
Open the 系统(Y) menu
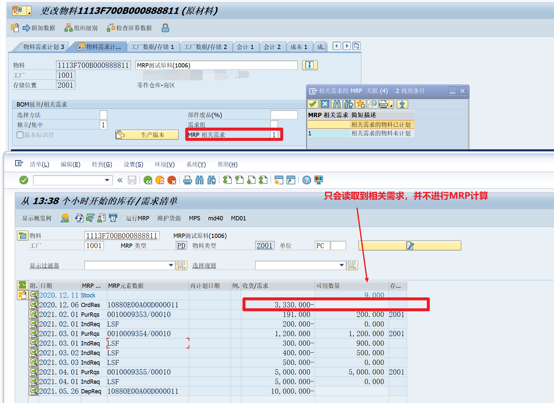pos(196,164)
